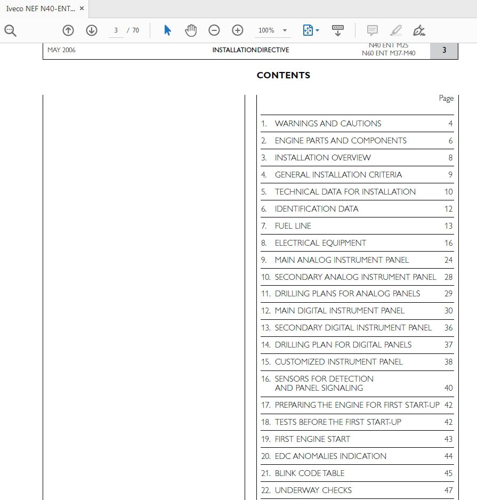Select the Highlight text tool

395,30
